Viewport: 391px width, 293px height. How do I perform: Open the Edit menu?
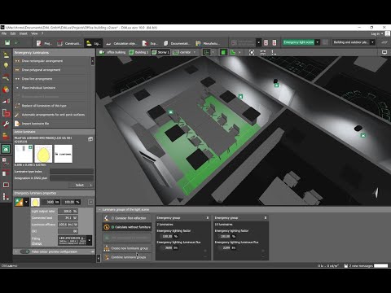(13, 33)
